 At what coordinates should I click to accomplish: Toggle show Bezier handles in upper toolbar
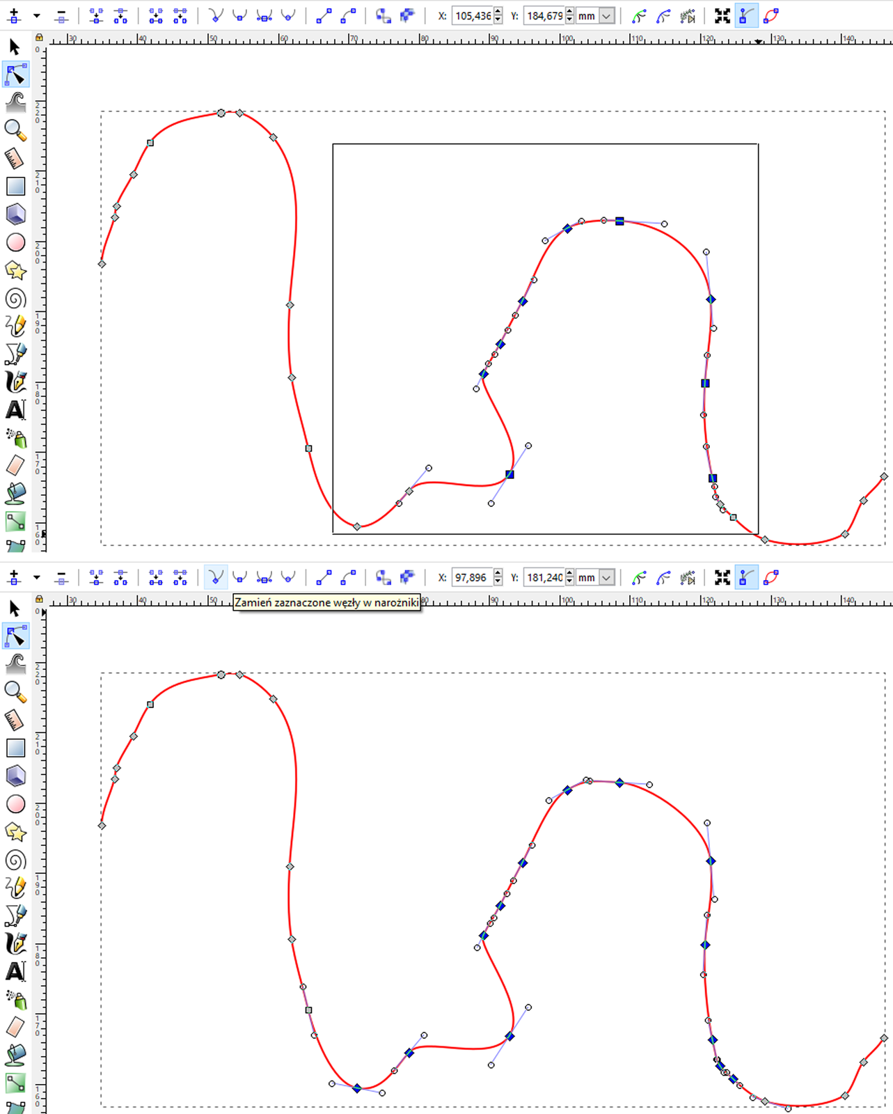tap(746, 15)
